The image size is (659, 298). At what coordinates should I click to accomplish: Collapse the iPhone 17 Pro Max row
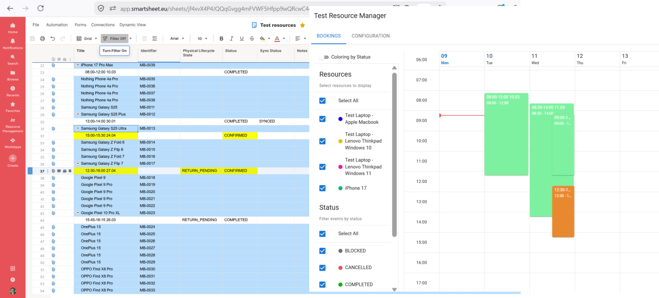click(x=78, y=65)
